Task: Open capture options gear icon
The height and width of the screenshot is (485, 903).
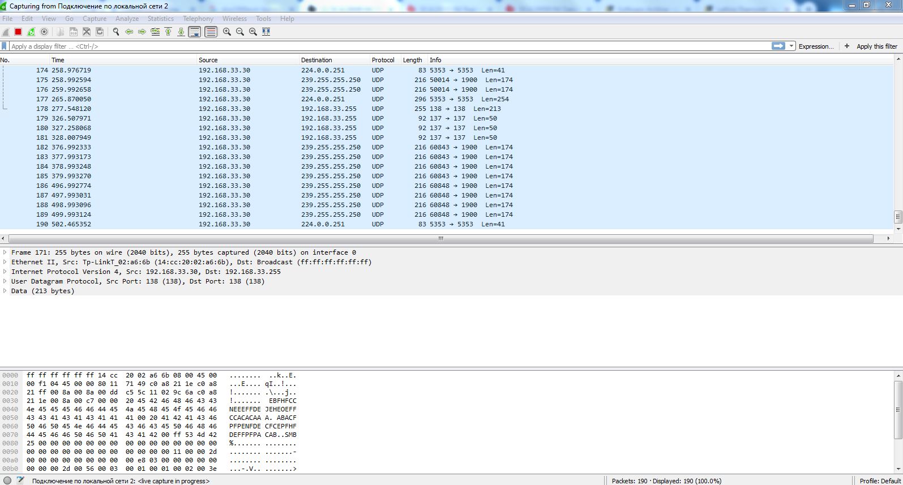Action: click(x=44, y=32)
